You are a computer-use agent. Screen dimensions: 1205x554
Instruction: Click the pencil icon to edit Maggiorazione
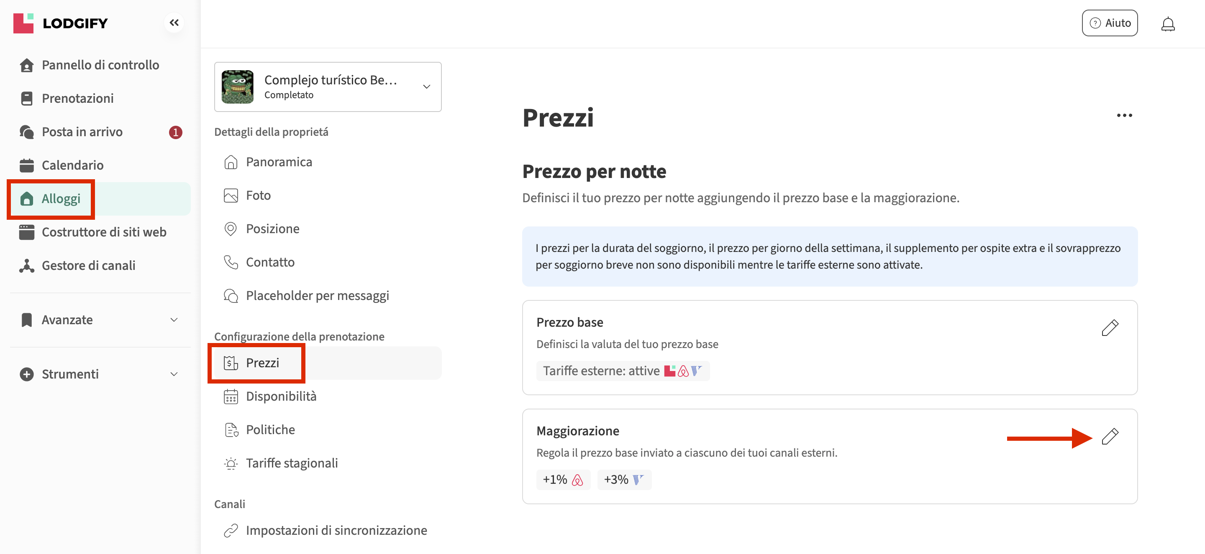click(1110, 436)
